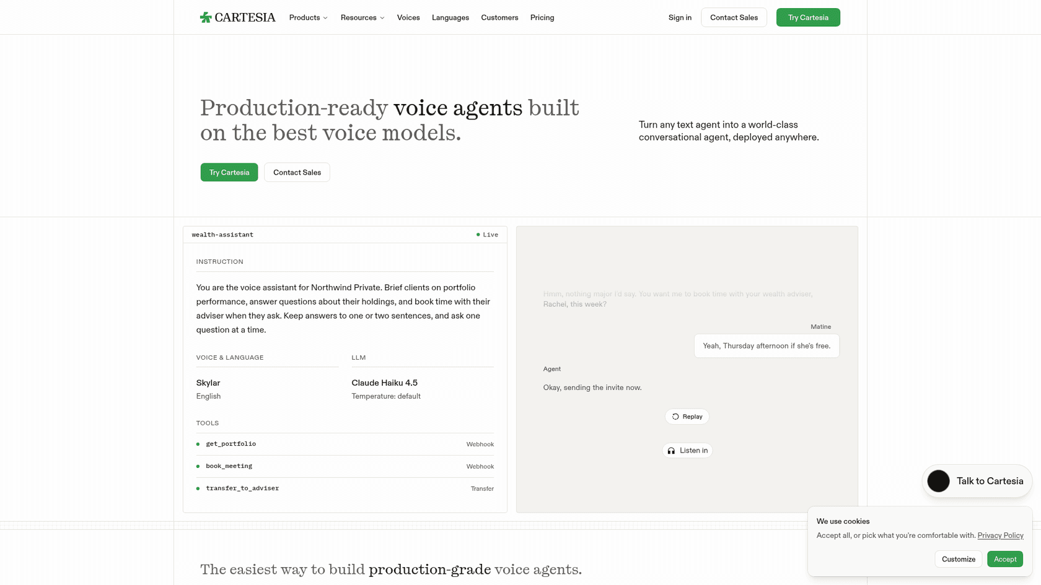Open the Pricing page

point(542,17)
